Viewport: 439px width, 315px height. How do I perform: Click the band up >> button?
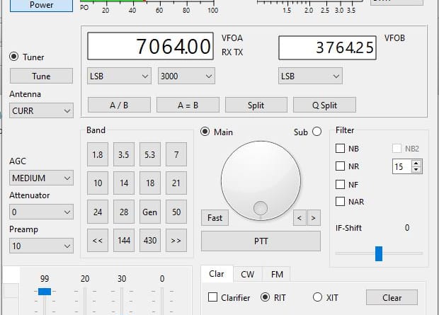pos(176,241)
